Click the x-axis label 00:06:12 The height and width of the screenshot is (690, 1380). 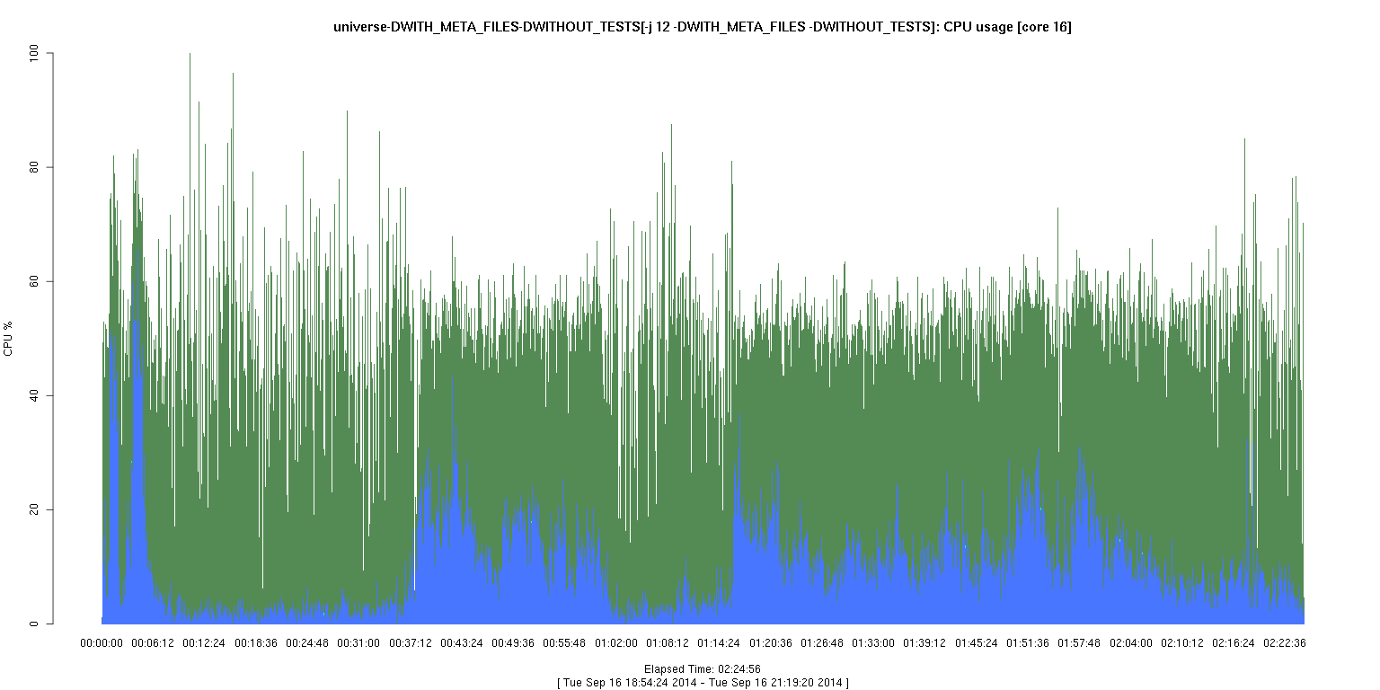click(x=153, y=643)
